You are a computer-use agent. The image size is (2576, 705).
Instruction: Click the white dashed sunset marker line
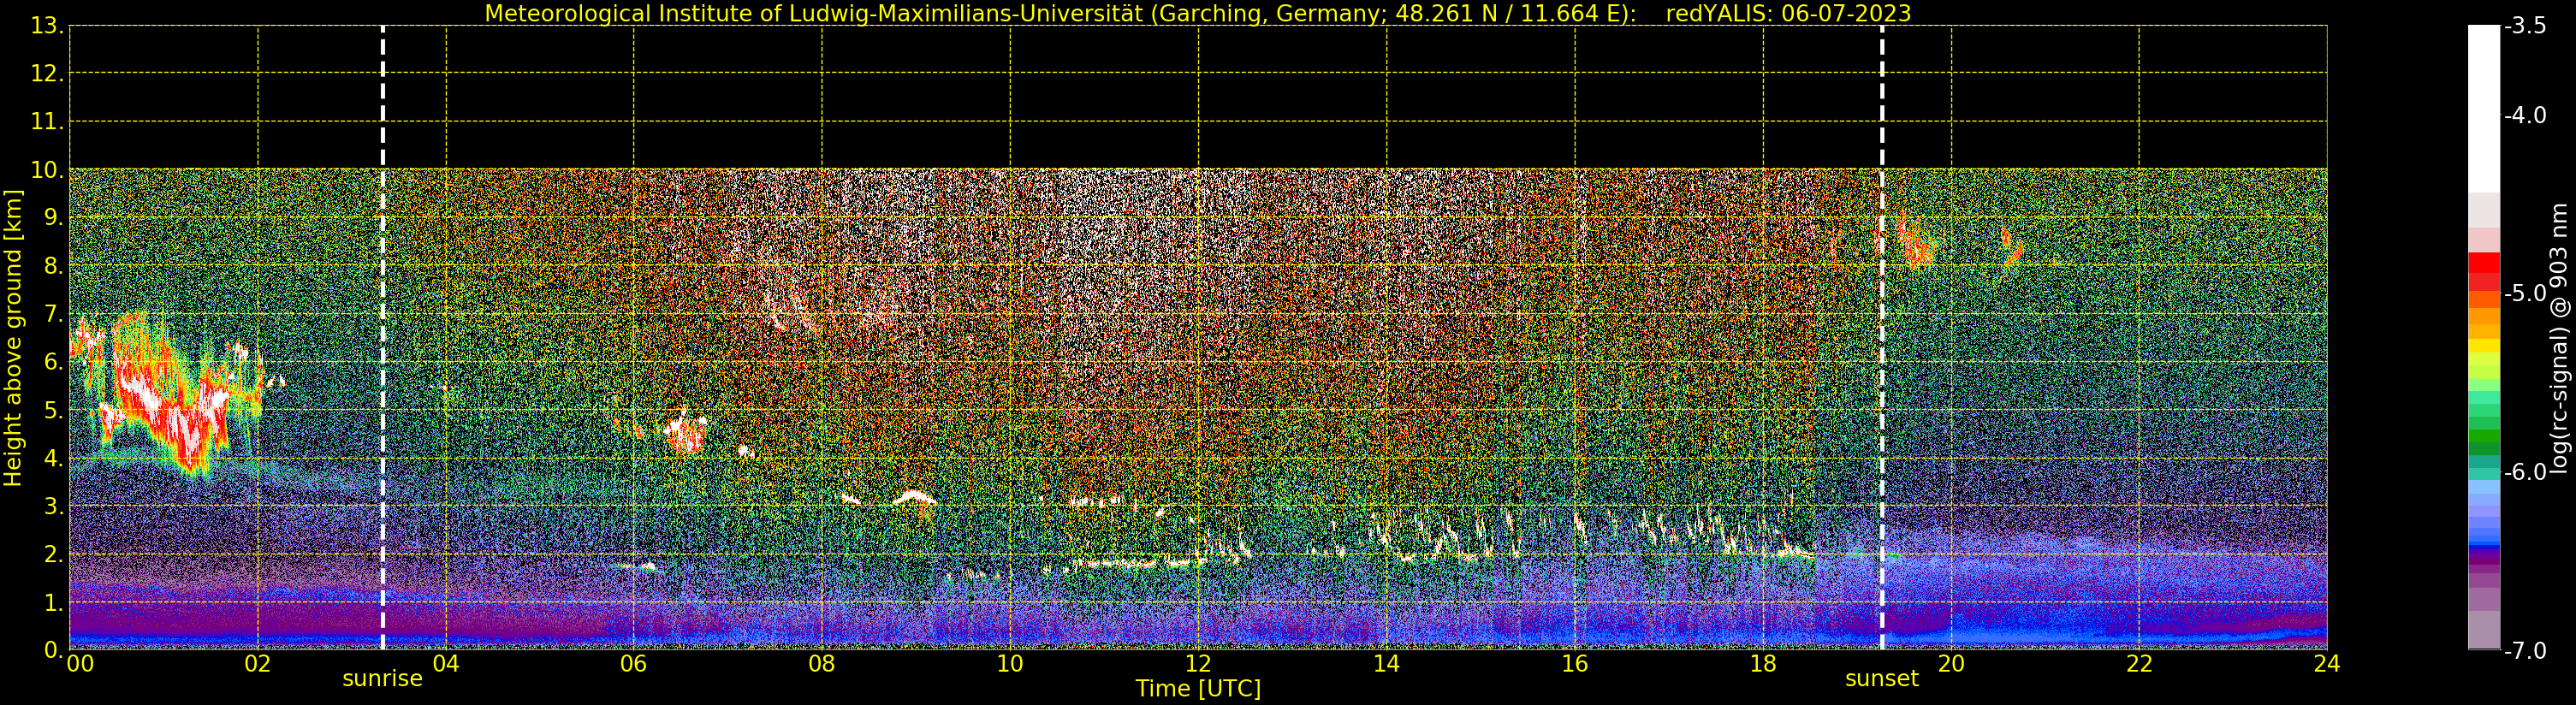1881,338
